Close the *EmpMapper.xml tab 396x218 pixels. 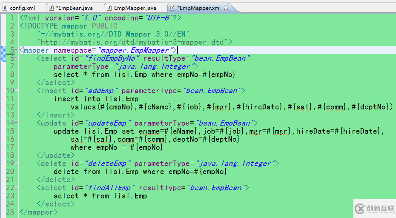[226, 8]
